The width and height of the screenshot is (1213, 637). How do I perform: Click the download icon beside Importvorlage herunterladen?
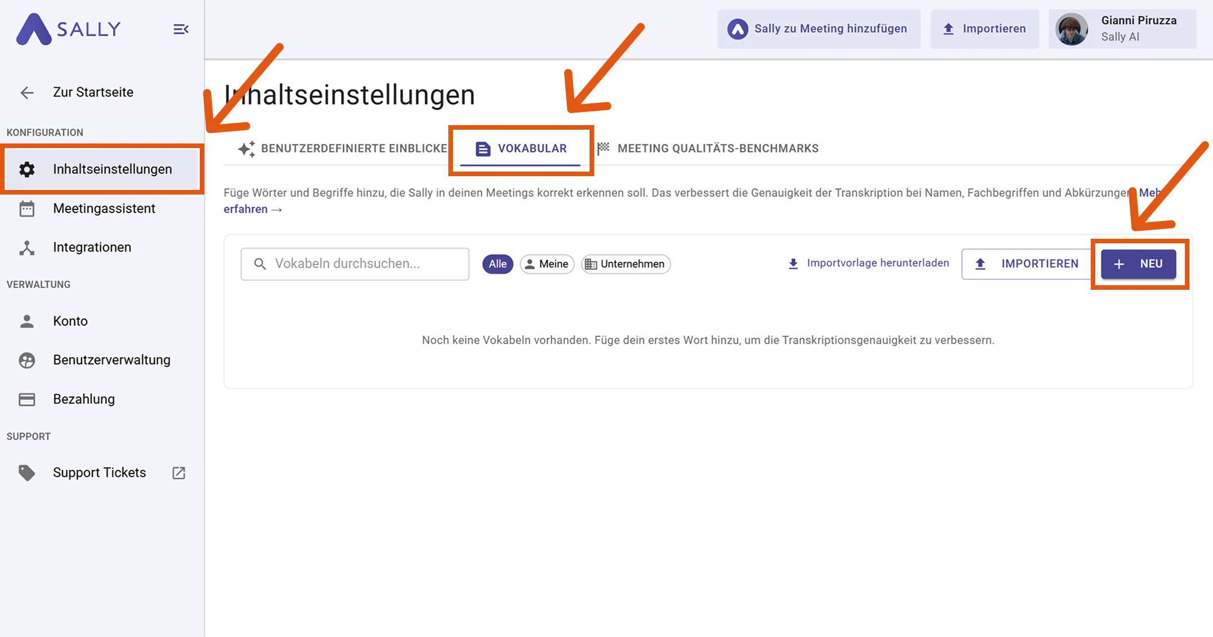click(793, 263)
